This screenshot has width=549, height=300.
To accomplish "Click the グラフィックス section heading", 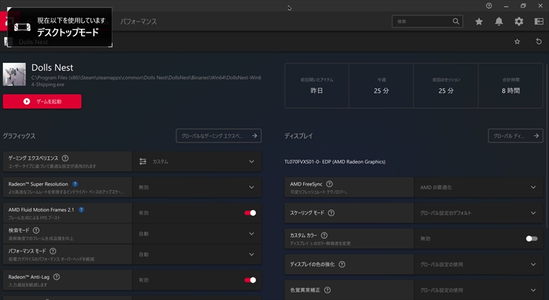I will [19, 136].
